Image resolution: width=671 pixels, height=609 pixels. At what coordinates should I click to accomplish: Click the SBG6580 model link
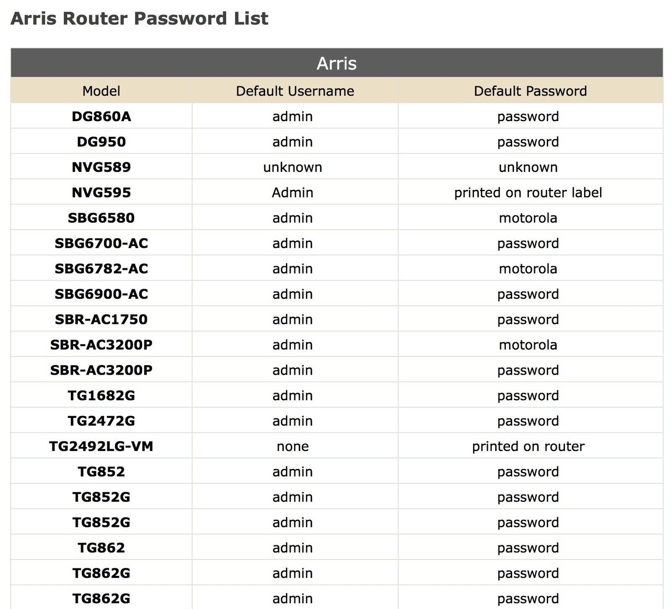click(101, 218)
